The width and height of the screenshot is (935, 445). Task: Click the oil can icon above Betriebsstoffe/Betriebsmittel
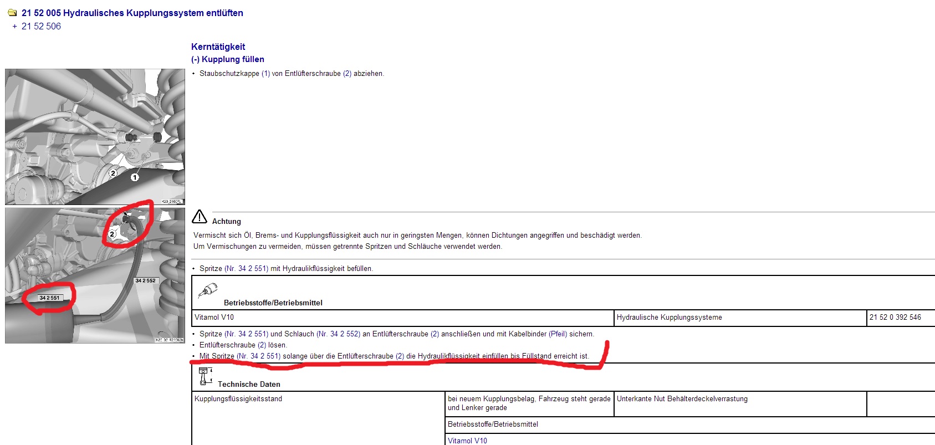coord(208,290)
